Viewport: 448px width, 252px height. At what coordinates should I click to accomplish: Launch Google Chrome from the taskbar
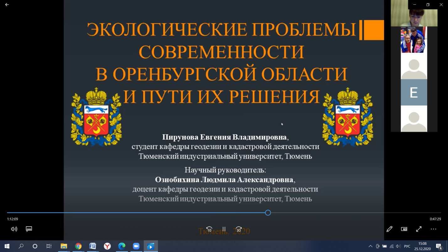(78, 246)
